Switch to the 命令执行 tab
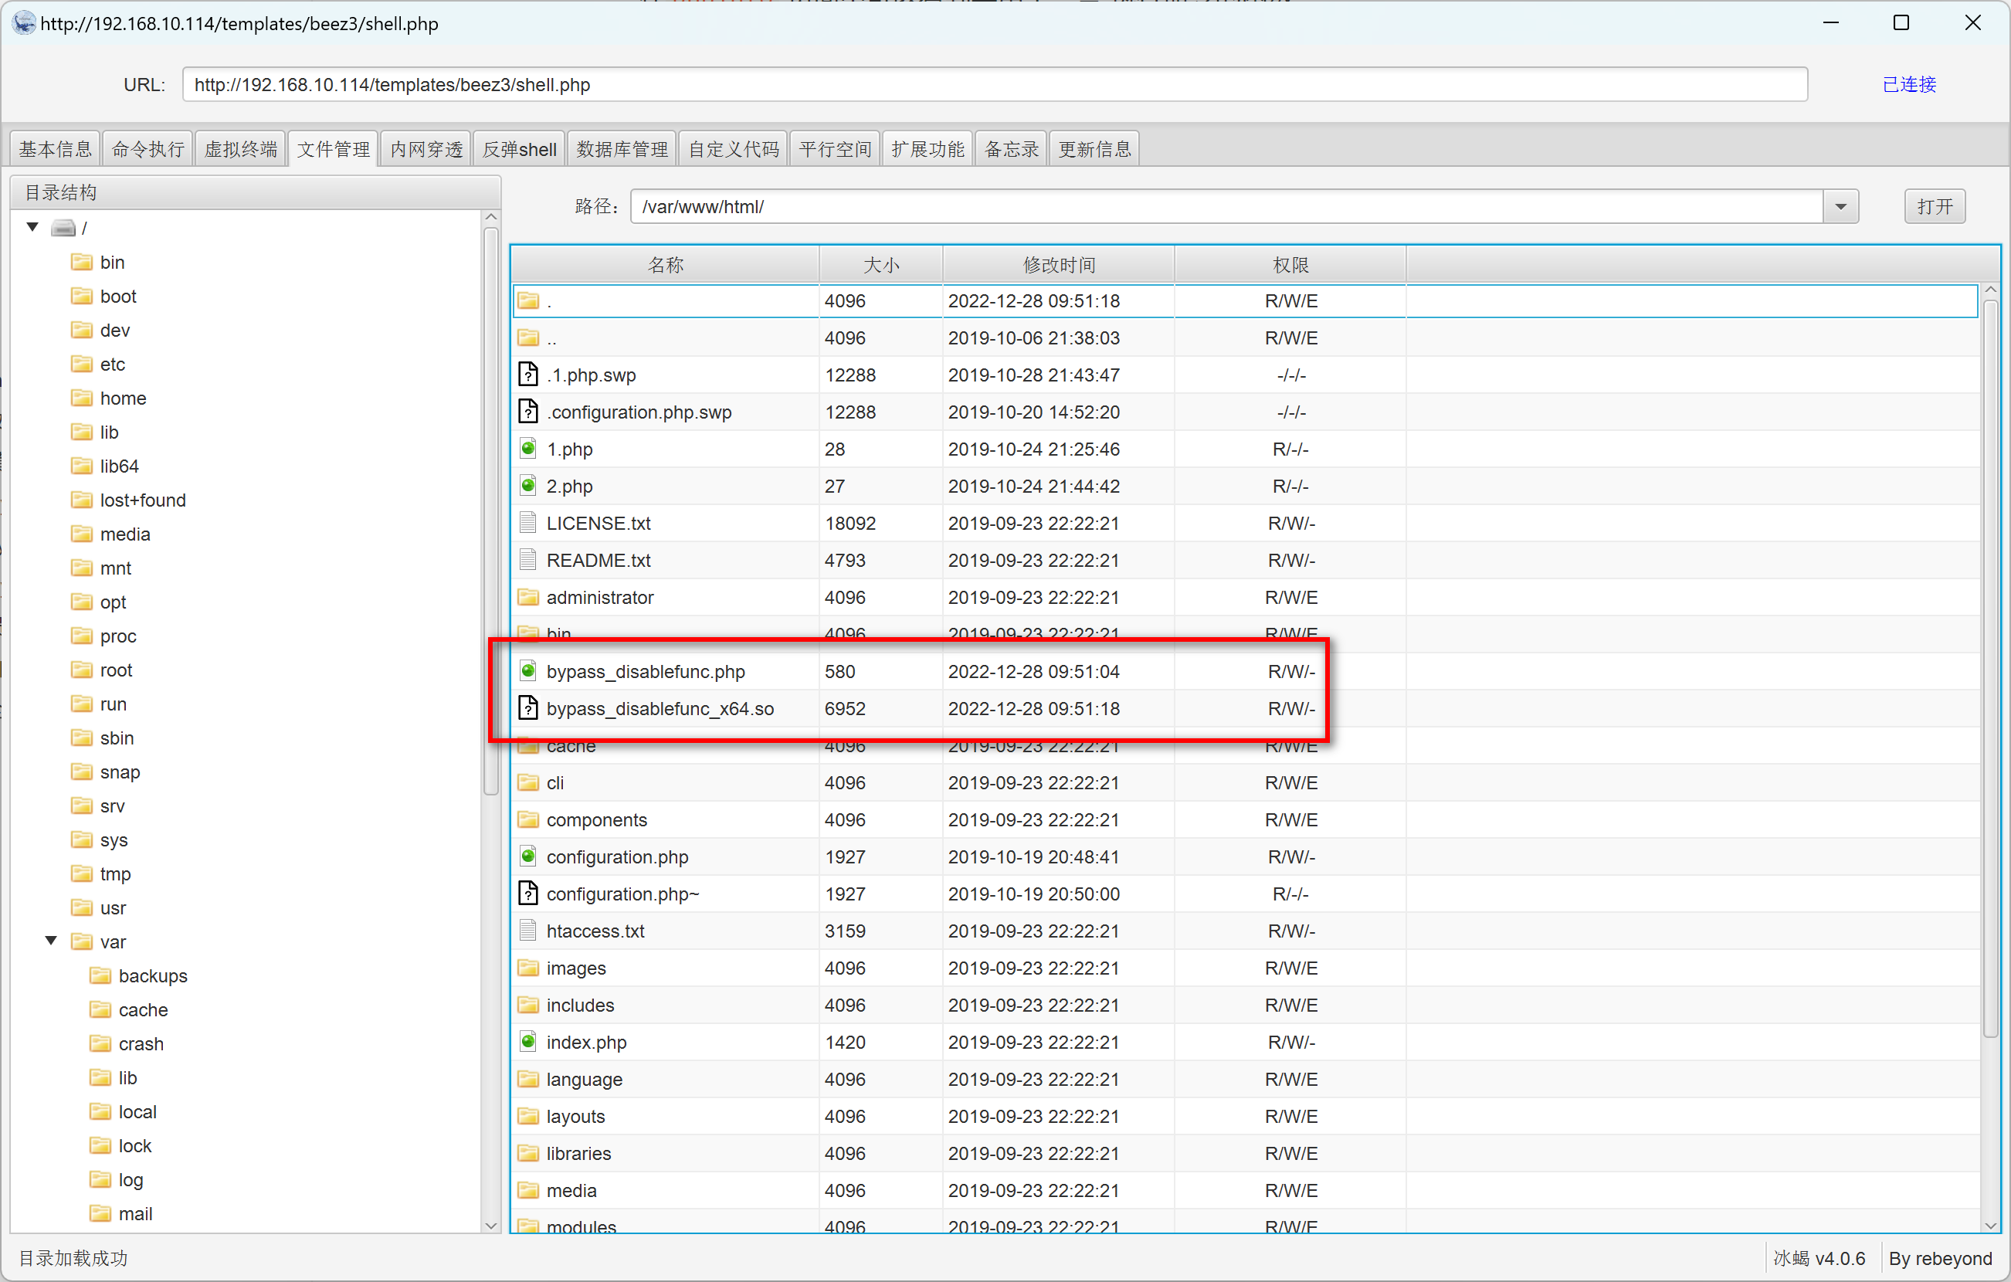The height and width of the screenshot is (1282, 2011). [148, 150]
